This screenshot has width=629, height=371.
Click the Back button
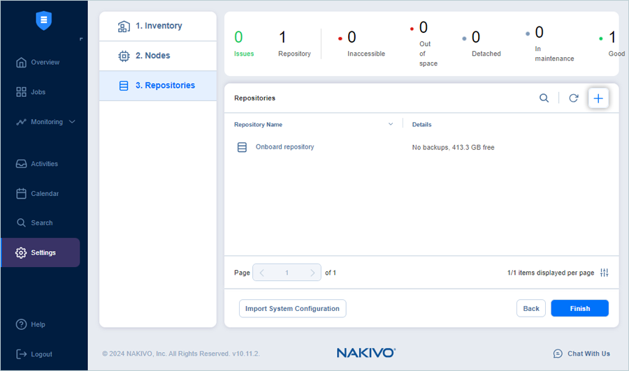click(x=530, y=308)
